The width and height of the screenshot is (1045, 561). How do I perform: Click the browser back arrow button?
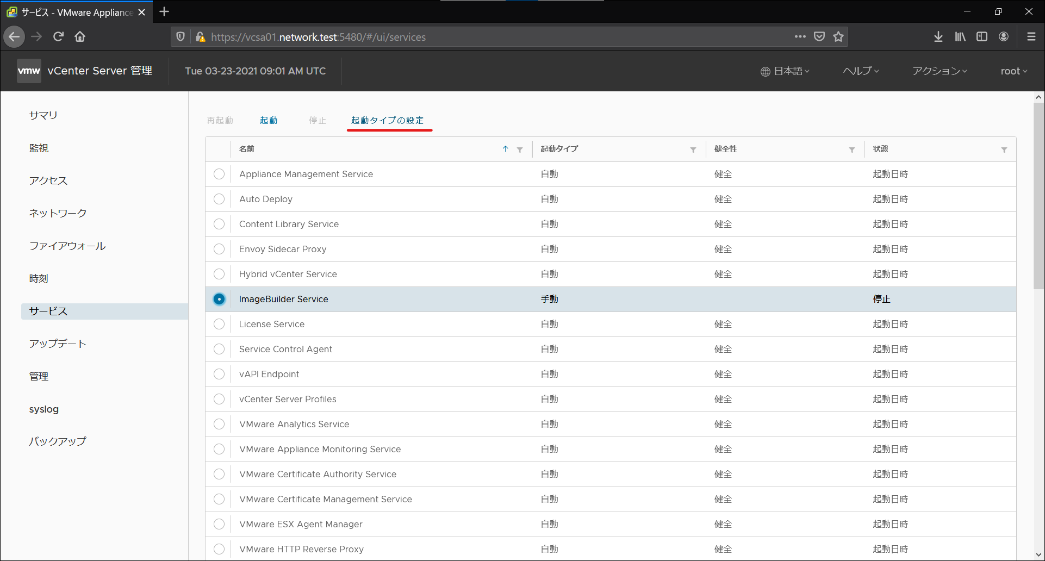pos(15,37)
